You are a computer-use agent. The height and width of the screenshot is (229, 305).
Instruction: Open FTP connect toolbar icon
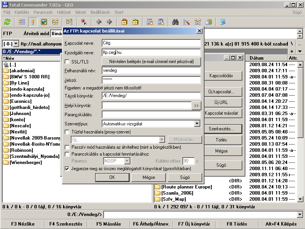pos(150,22)
